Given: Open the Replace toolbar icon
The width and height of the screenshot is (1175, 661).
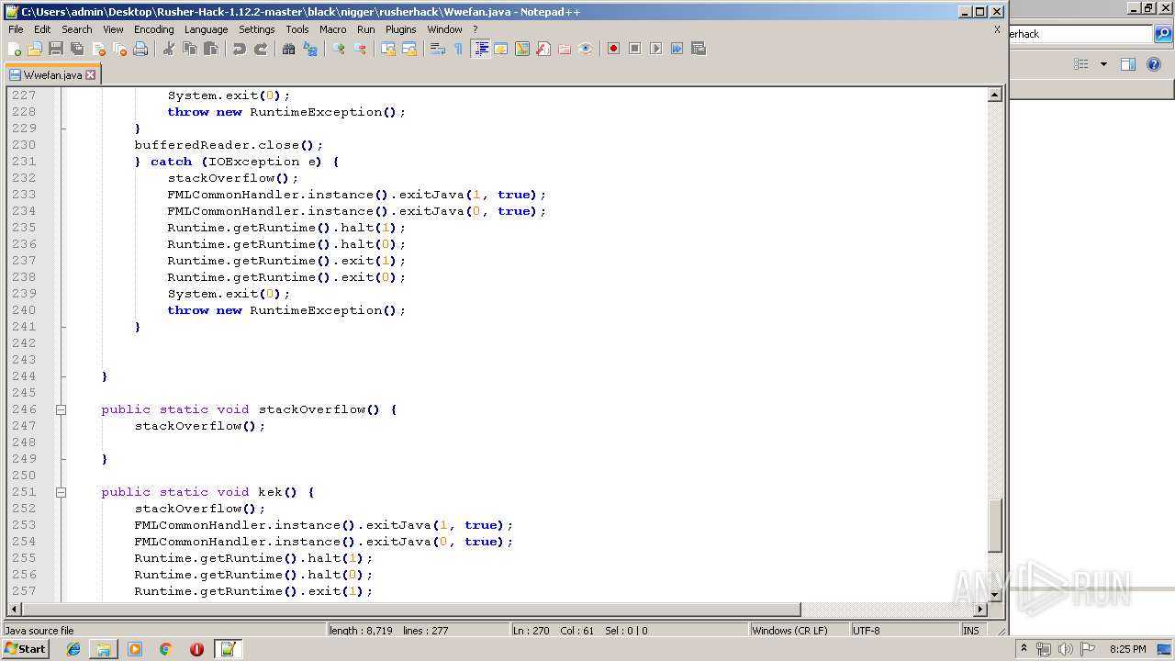Looking at the screenshot, I should pyautogui.click(x=310, y=49).
